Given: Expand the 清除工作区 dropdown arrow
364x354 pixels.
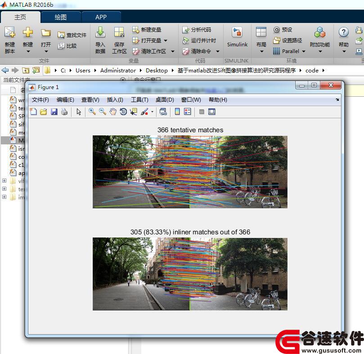Looking at the screenshot, I should click(x=172, y=51).
